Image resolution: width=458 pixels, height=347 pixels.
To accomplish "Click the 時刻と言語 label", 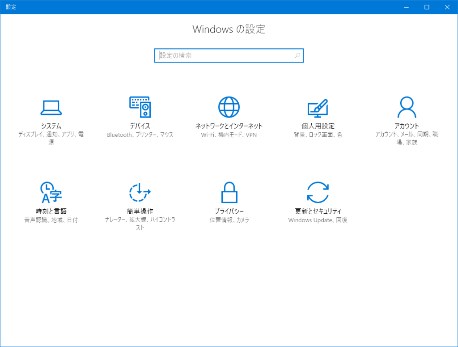I will point(51,211).
